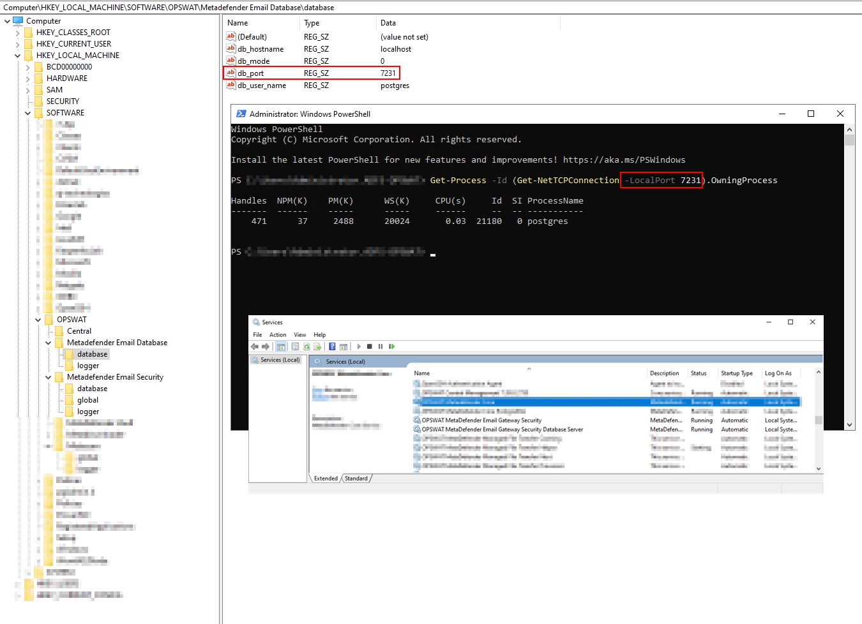Image resolution: width=862 pixels, height=624 pixels.
Task: Click the Stop Service toolbar icon
Action: click(369, 346)
